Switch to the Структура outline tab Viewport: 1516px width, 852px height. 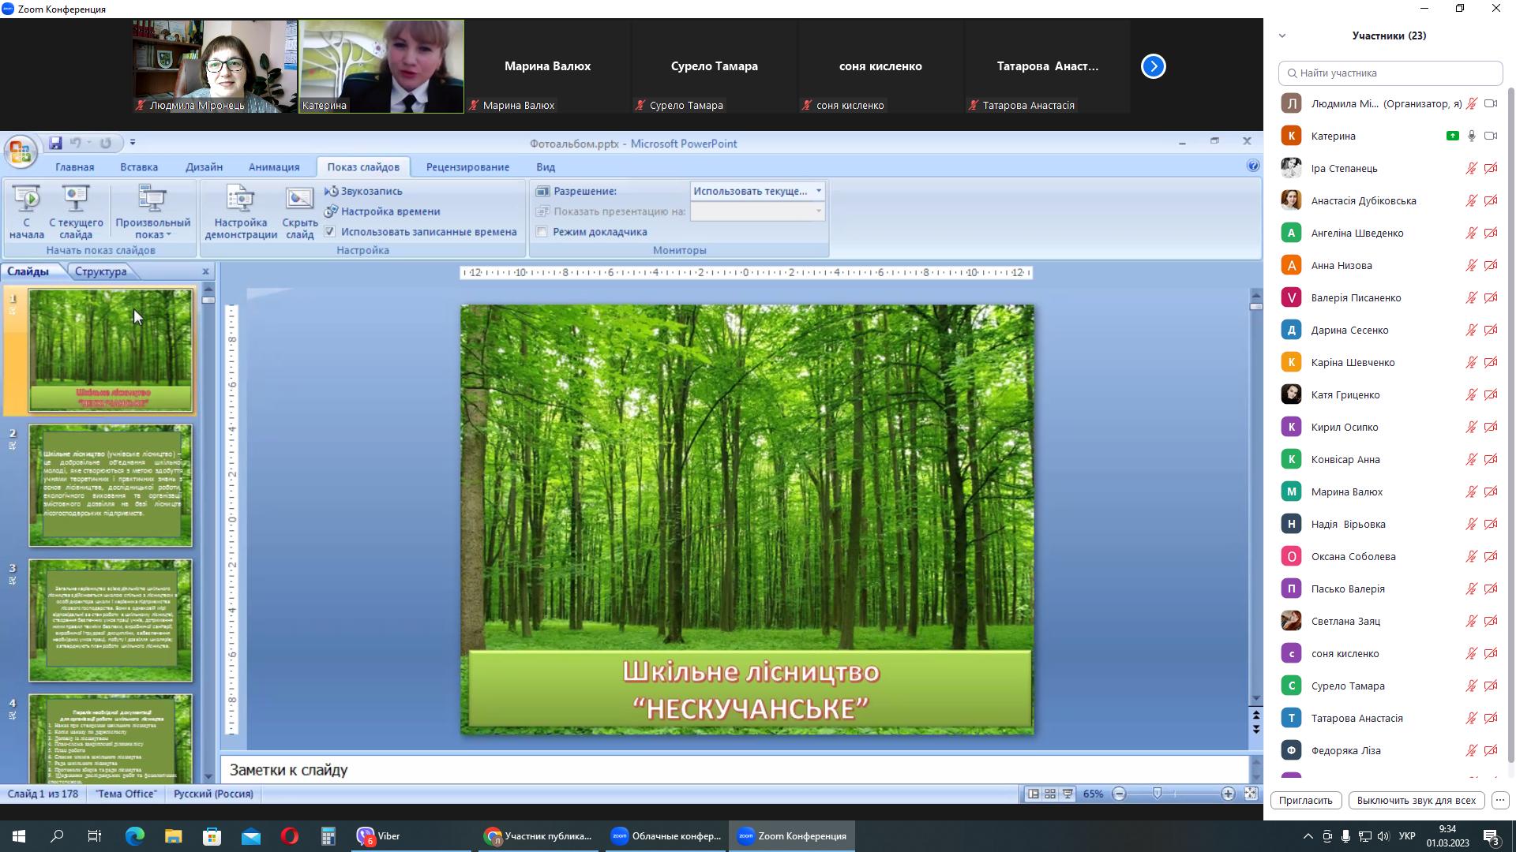100,271
